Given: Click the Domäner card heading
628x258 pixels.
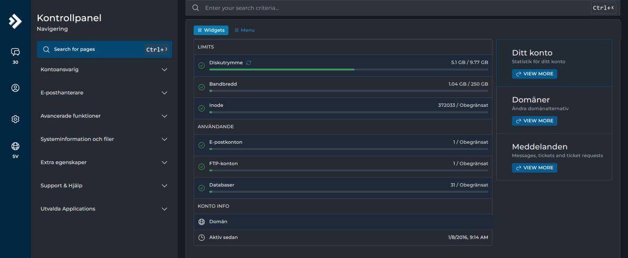Looking at the screenshot, I should tap(531, 99).
